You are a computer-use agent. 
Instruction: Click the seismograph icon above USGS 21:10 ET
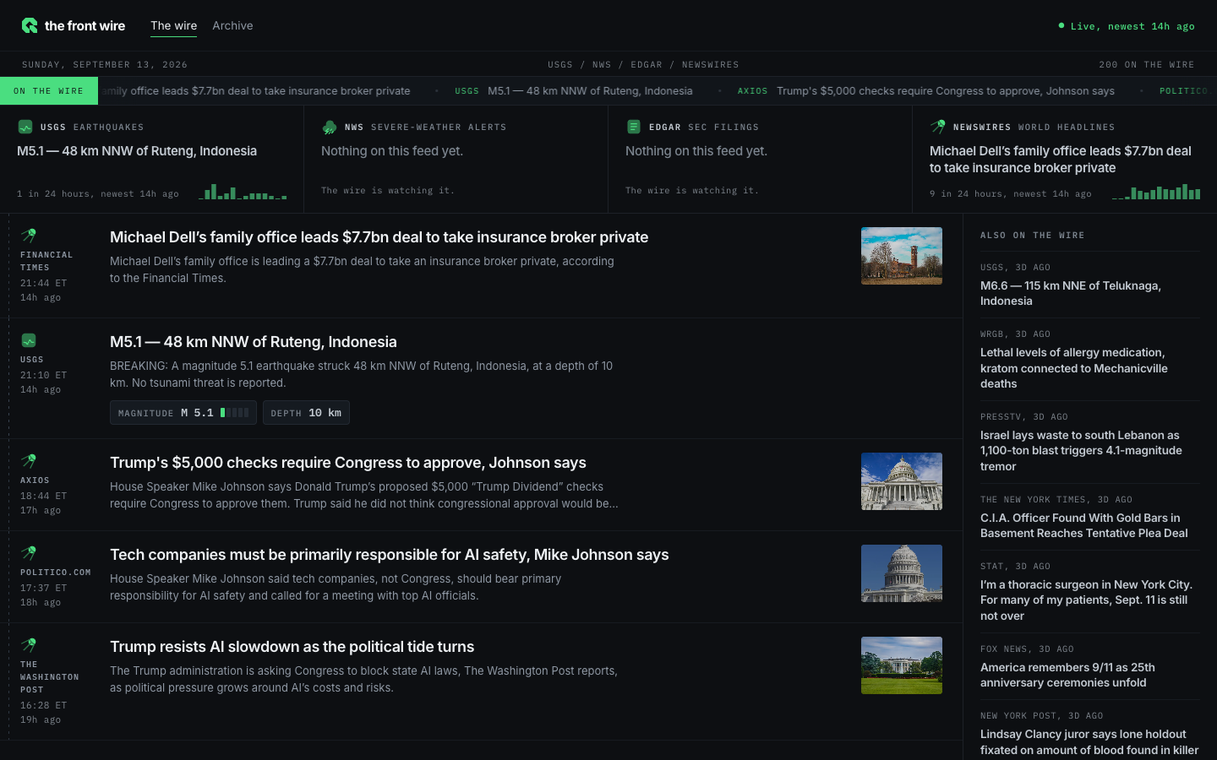coord(29,340)
